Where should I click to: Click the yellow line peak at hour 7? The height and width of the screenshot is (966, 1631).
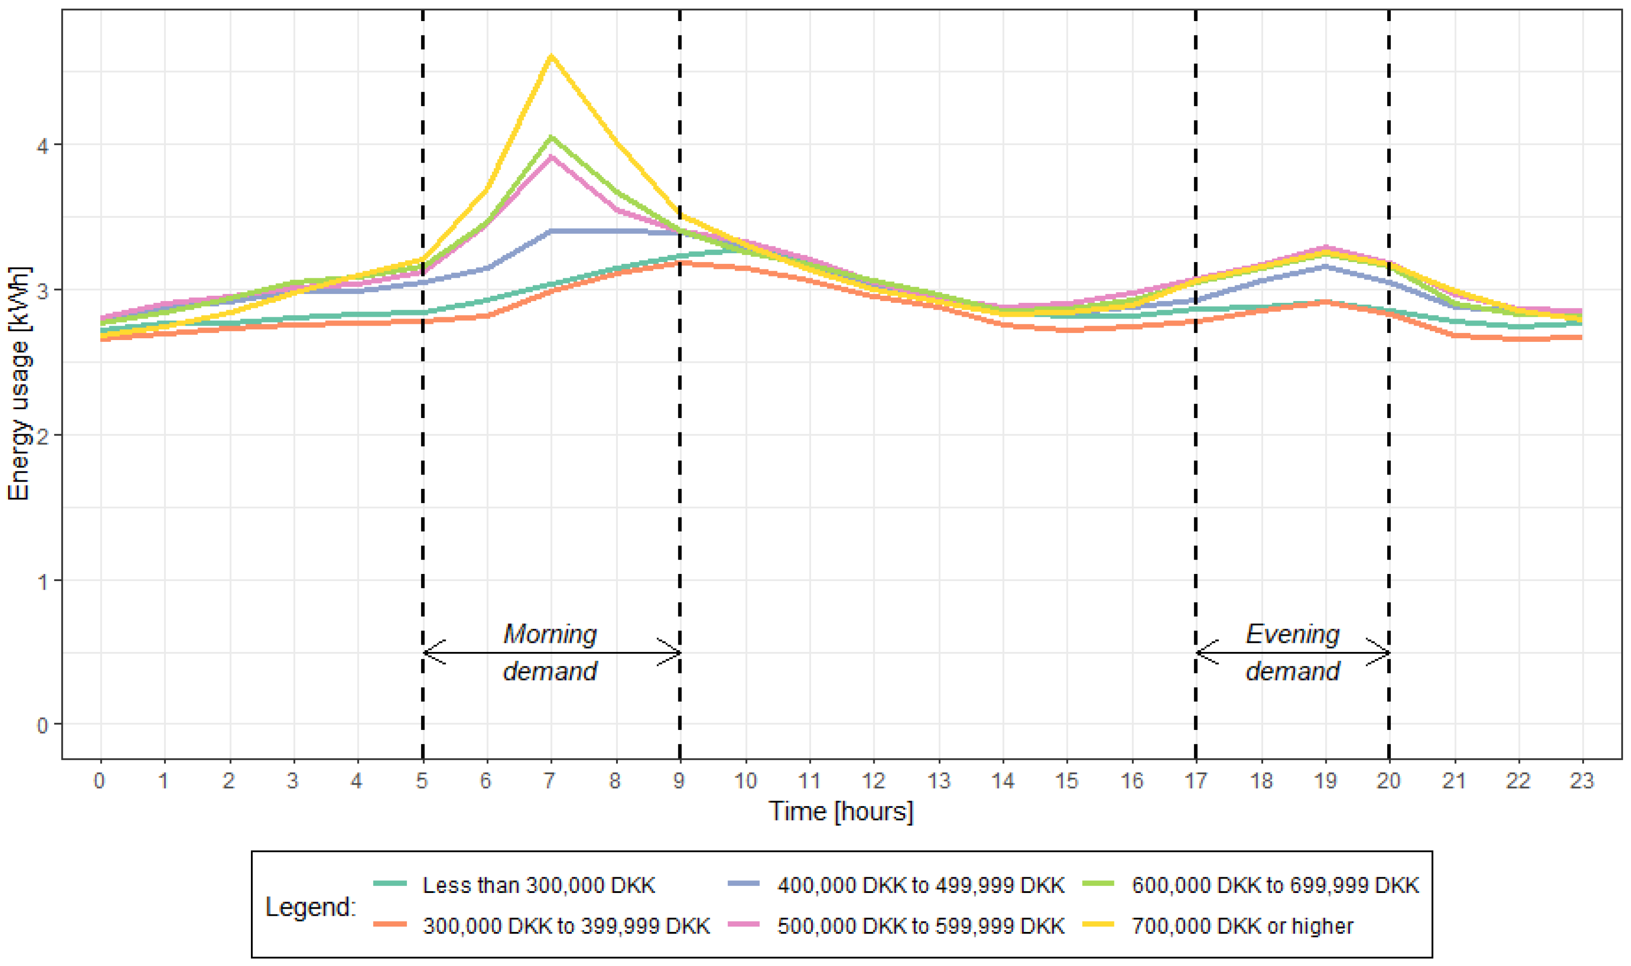551,56
